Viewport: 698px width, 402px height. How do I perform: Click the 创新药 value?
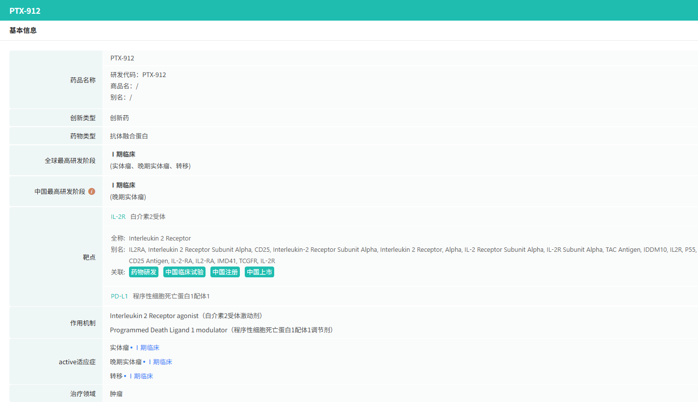(x=120, y=118)
